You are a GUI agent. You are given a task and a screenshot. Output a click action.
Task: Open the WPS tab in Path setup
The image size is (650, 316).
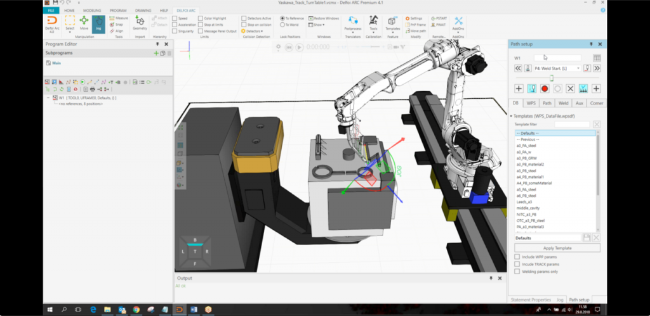point(531,103)
